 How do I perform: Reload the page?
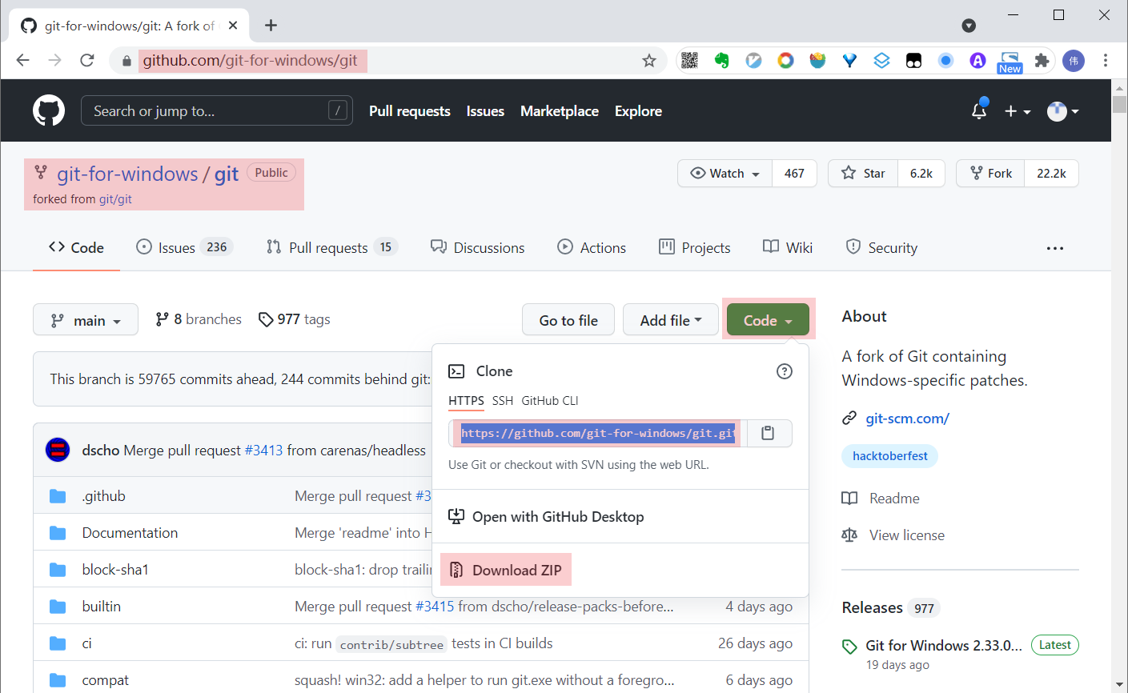click(x=87, y=61)
